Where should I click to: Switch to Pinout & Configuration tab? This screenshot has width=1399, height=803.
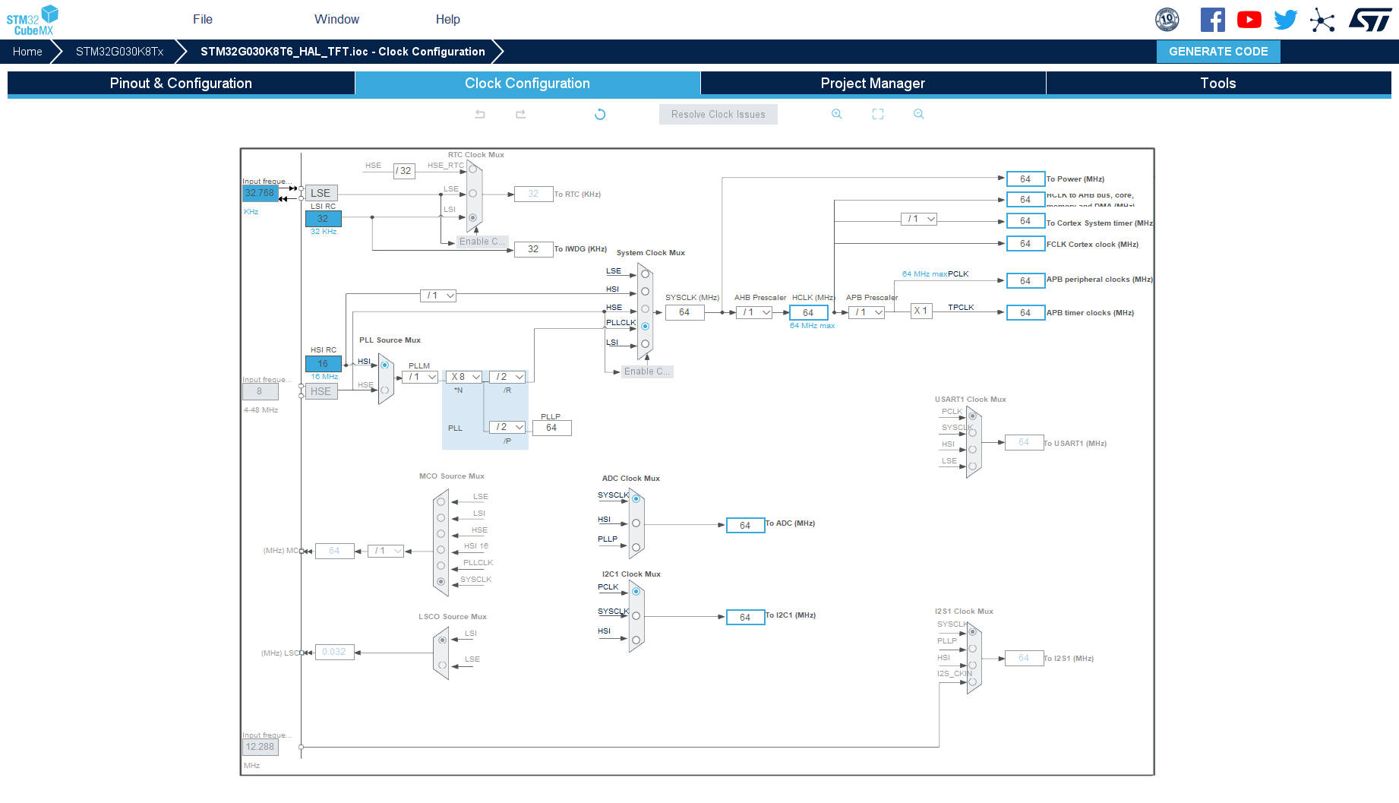coord(181,84)
